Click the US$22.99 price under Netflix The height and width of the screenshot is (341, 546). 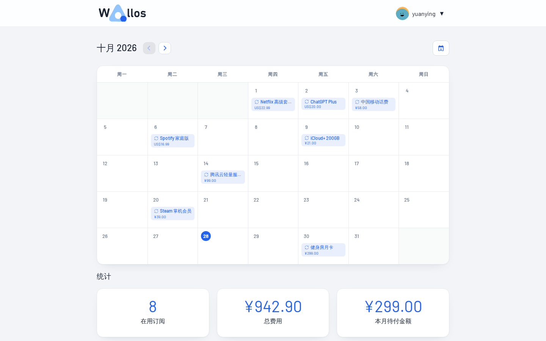[262, 108]
